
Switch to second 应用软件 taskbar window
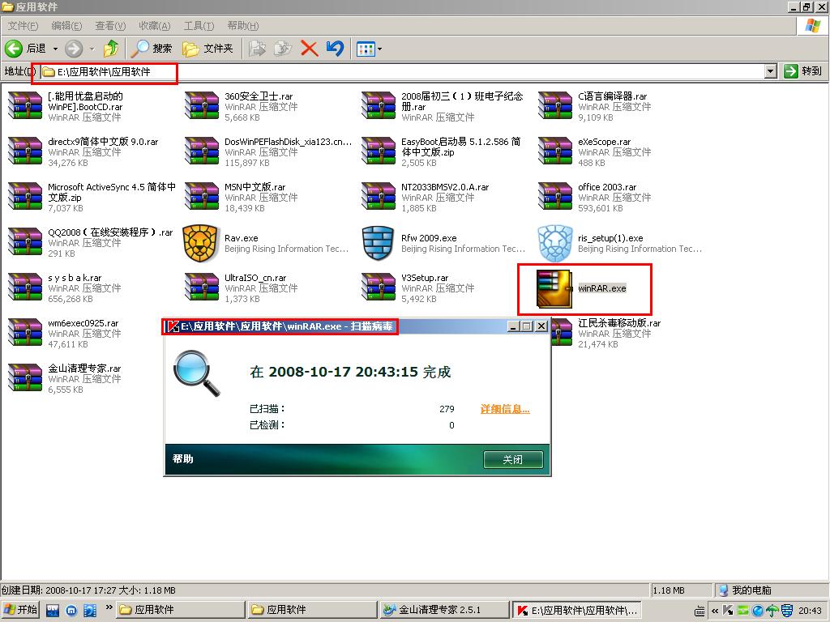[x=311, y=610]
